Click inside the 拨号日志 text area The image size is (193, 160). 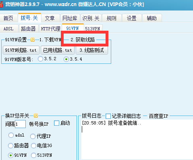[x=137, y=139]
